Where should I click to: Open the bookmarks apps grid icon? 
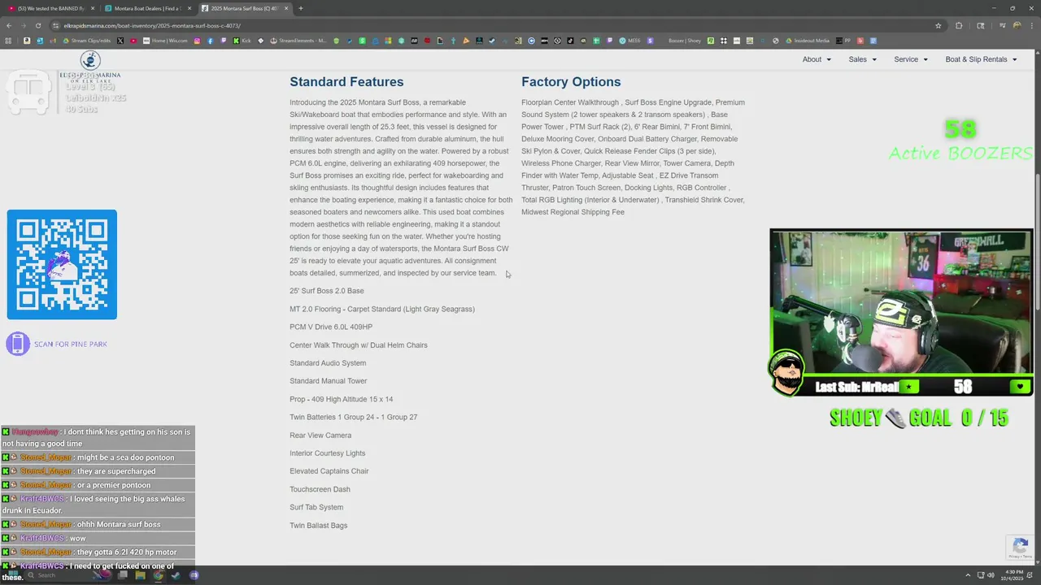[8, 41]
